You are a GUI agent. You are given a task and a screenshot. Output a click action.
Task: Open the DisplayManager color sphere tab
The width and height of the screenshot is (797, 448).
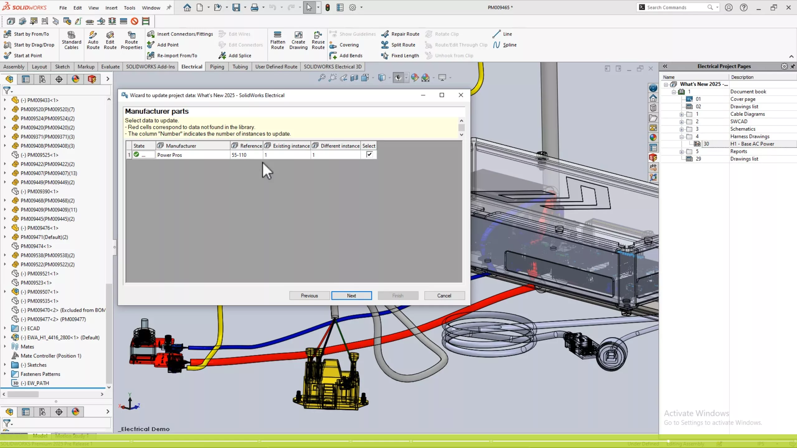75,79
